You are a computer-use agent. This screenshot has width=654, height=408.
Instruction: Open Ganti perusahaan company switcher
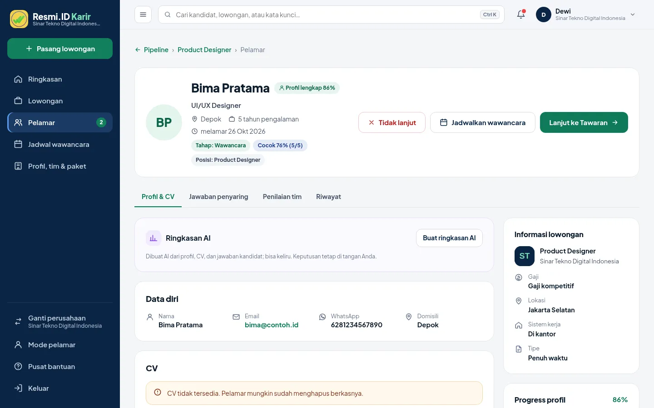60,321
